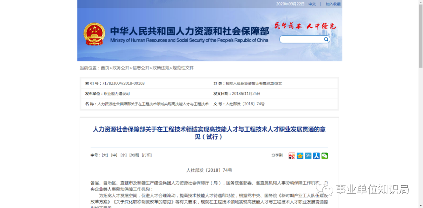Share to Tencent Weibo icon
The image size is (423, 208).
[308, 156]
